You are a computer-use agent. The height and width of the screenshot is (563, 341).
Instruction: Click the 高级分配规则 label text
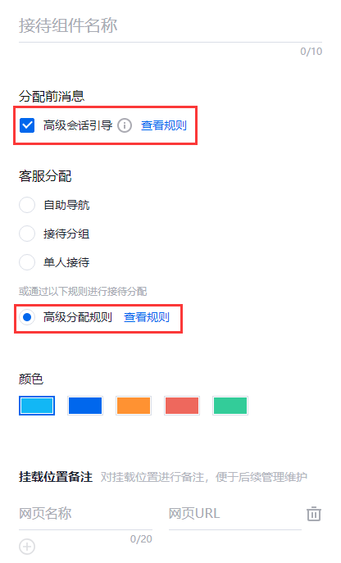(78, 317)
